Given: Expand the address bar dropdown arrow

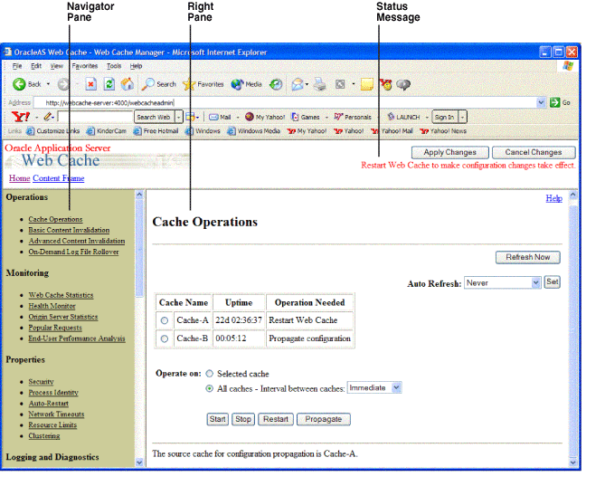Looking at the screenshot, I should point(541,102).
